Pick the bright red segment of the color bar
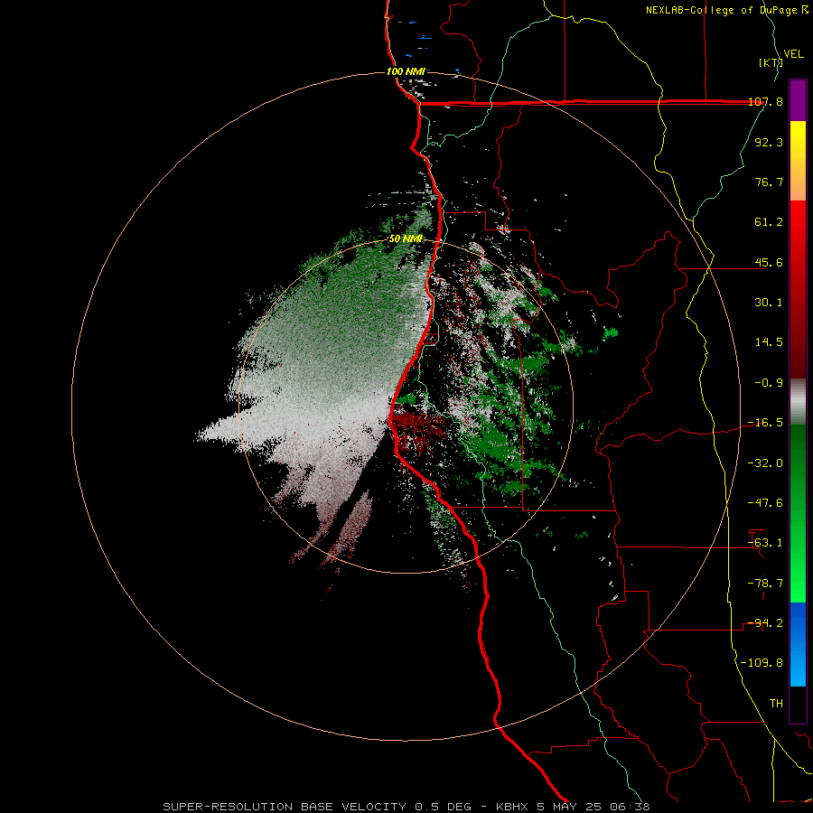Viewport: 813px width, 813px height. pos(798,229)
